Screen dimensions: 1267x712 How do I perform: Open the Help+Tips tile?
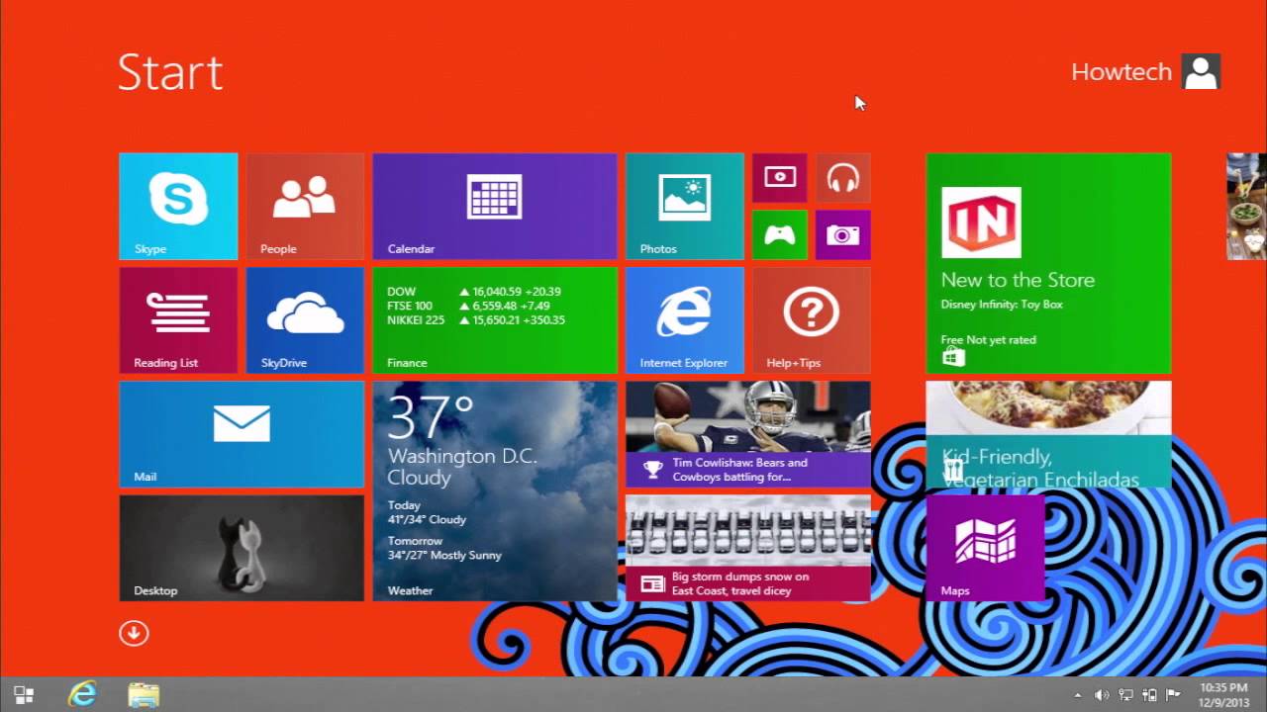[812, 320]
